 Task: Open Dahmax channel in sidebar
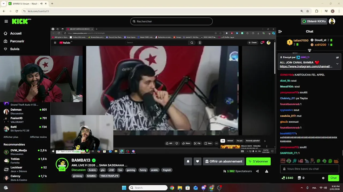(x=25, y=111)
